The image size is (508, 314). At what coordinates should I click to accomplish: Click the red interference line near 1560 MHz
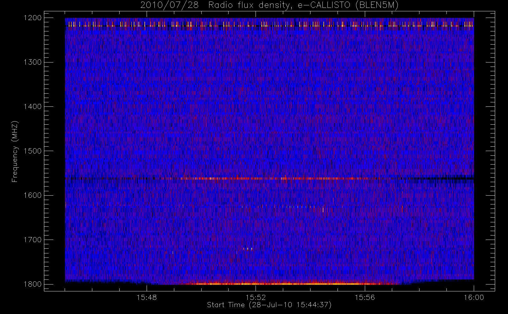(270, 178)
